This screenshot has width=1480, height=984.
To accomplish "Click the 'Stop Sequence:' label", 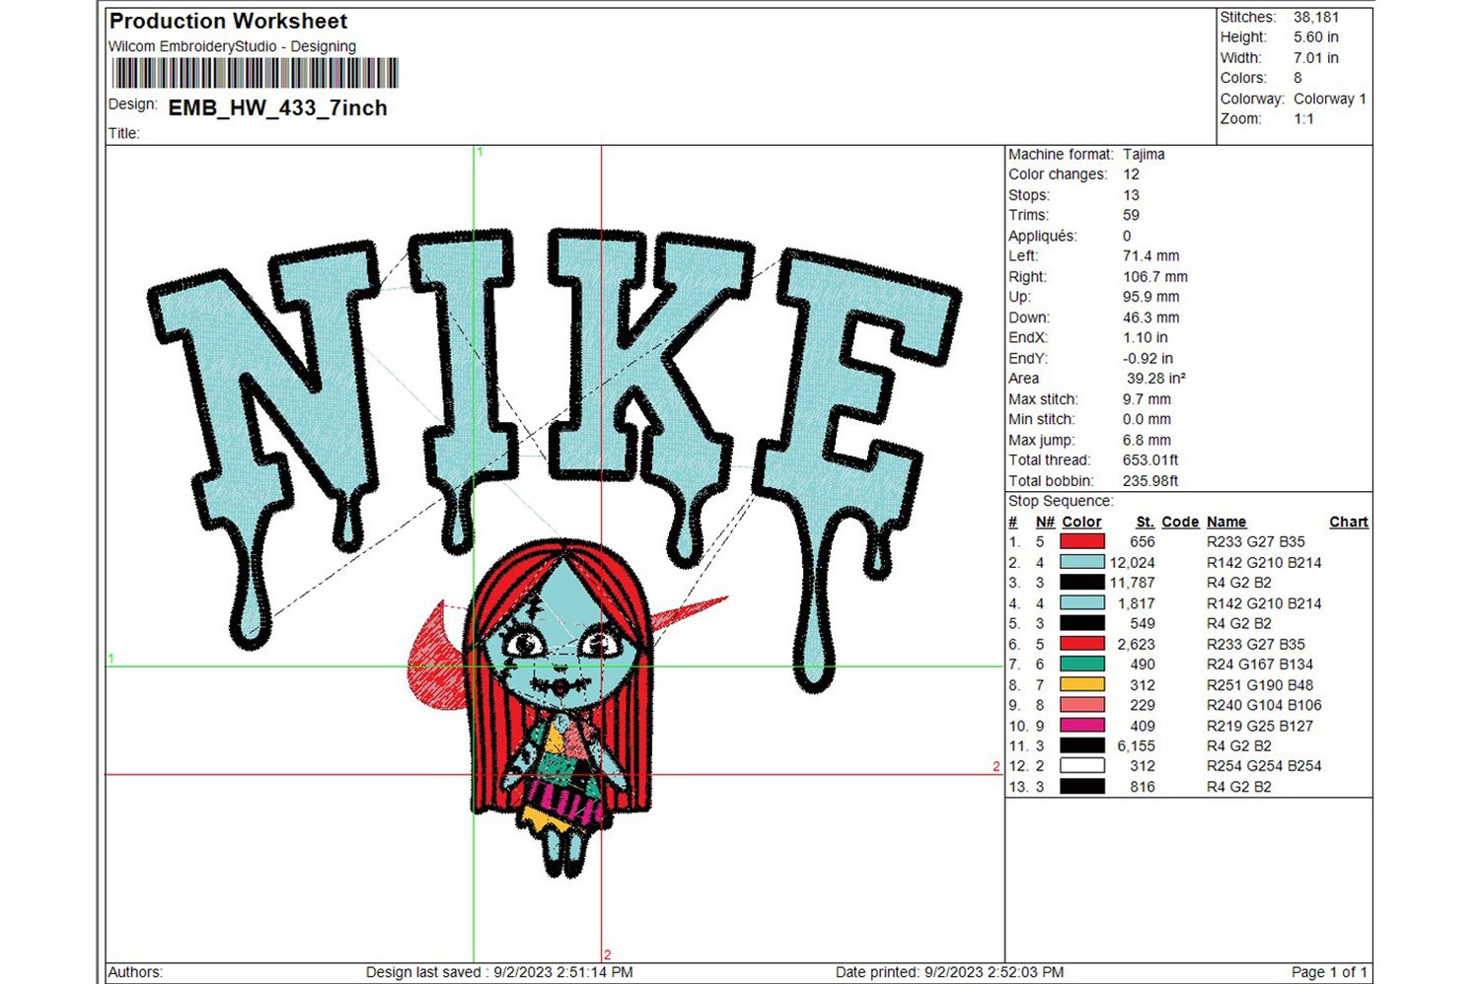I will 1061,501.
